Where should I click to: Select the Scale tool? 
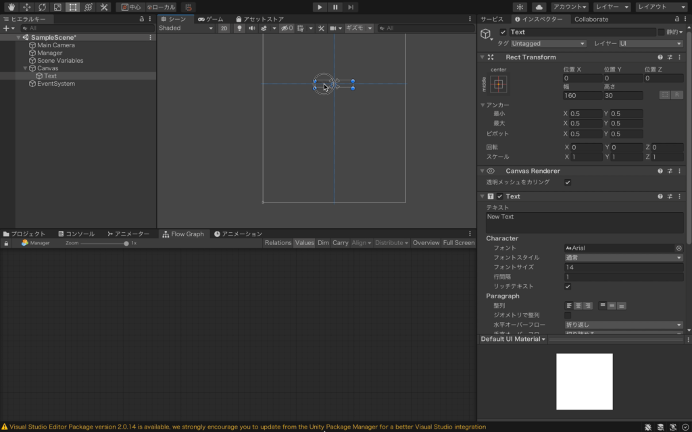tap(57, 7)
